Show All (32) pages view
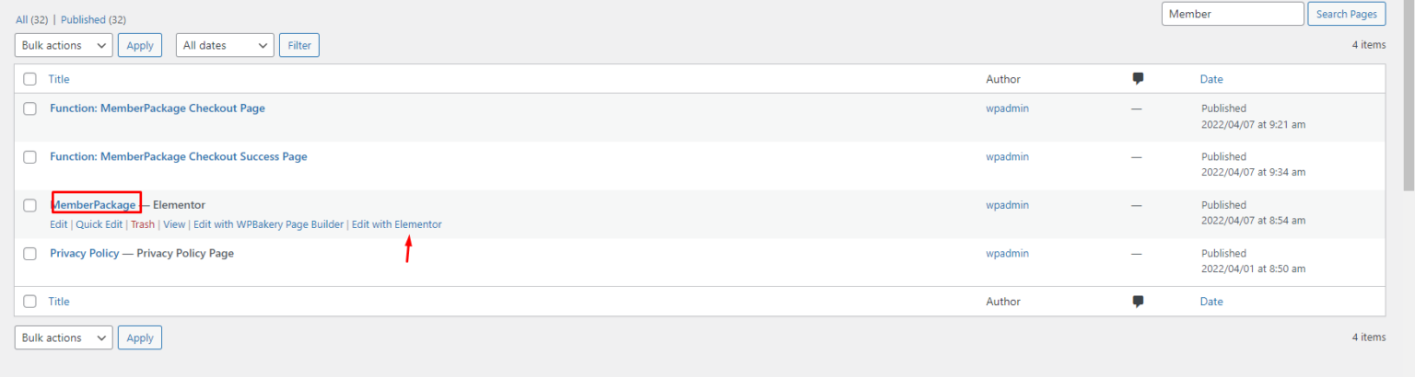1415x377 pixels. pyautogui.click(x=33, y=19)
